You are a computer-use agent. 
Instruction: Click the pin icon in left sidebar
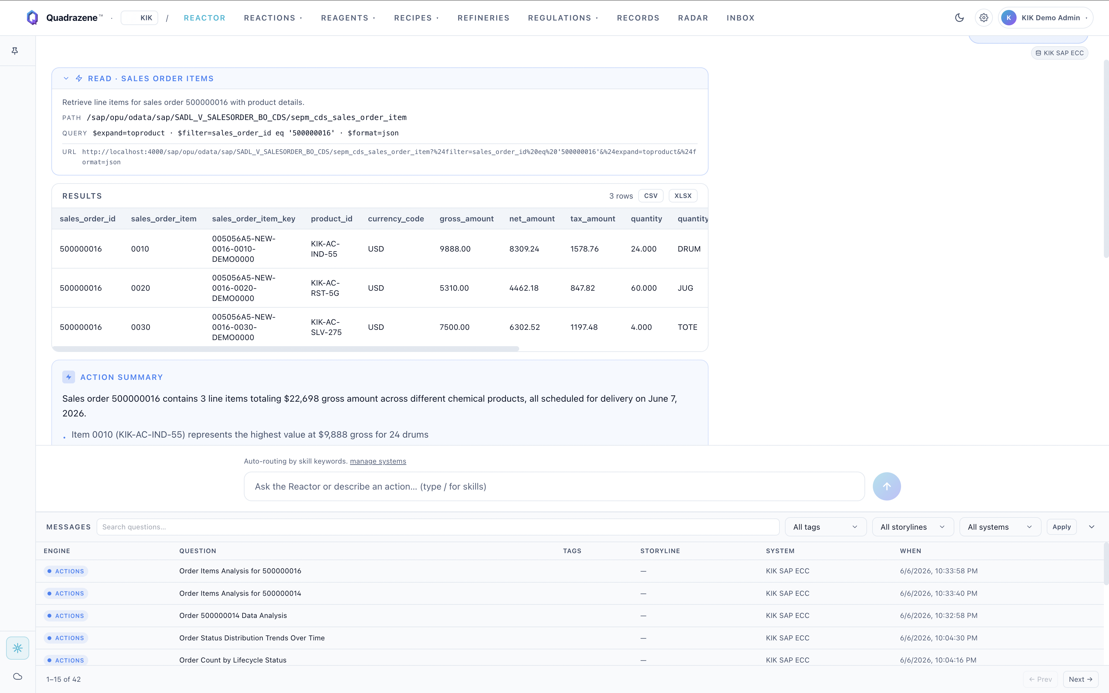pyautogui.click(x=15, y=51)
